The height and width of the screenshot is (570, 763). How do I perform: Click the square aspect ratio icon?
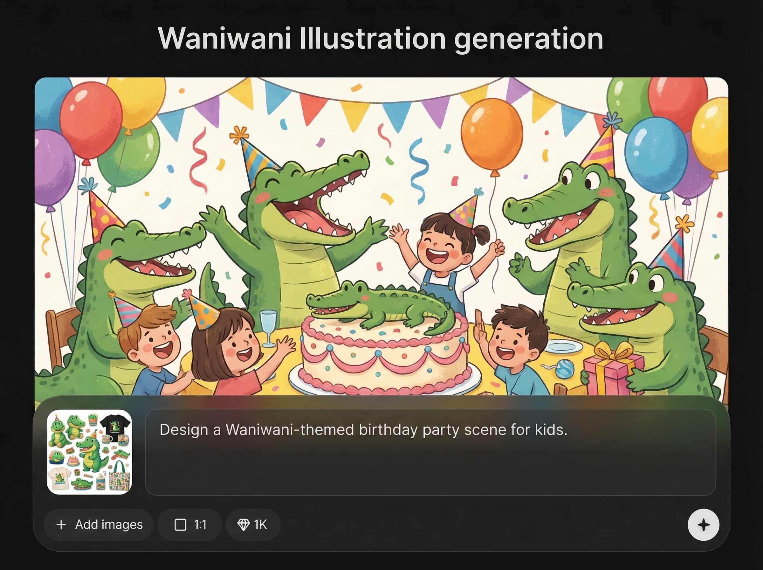coord(180,525)
